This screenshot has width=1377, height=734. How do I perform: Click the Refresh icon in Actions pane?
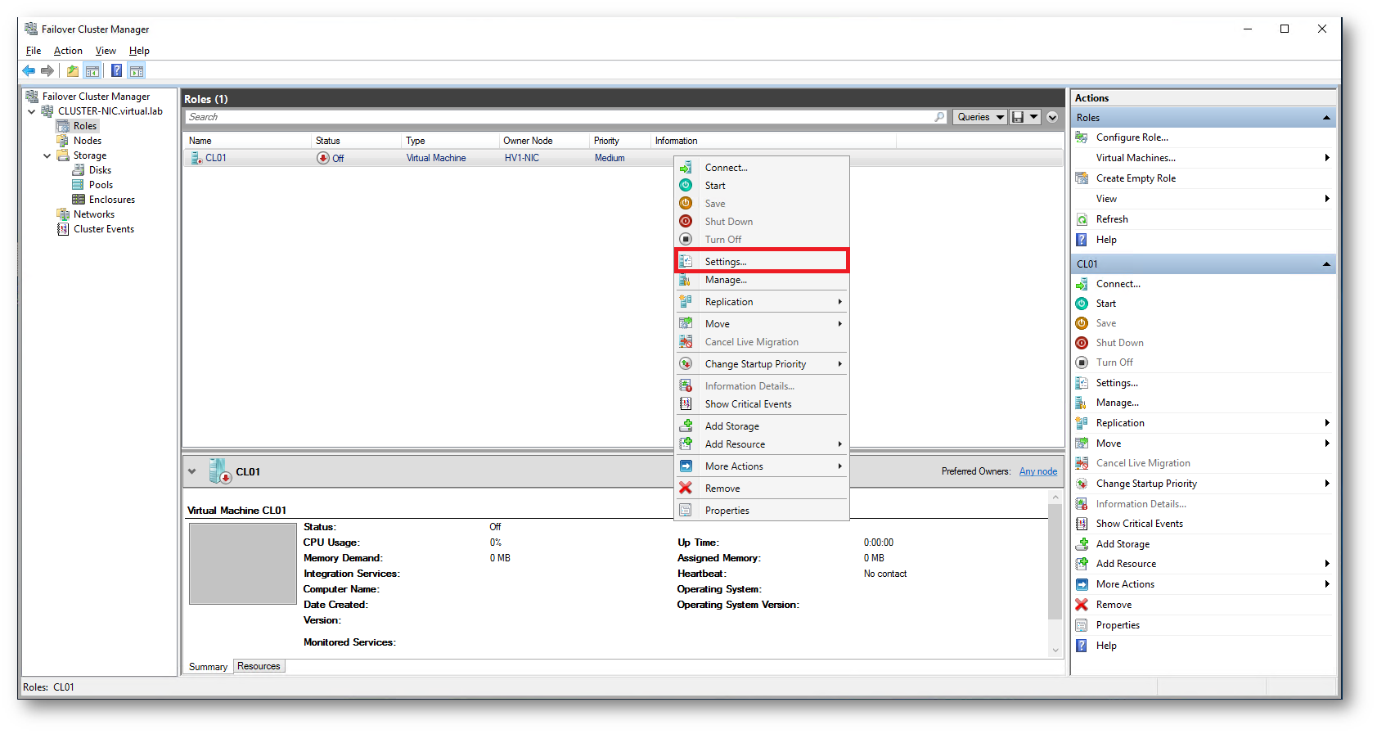(1082, 219)
